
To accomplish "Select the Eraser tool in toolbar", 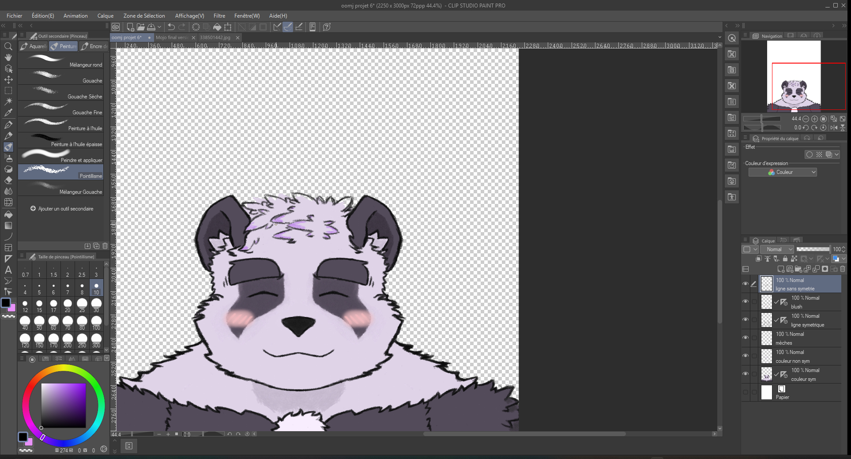I will [x=8, y=180].
